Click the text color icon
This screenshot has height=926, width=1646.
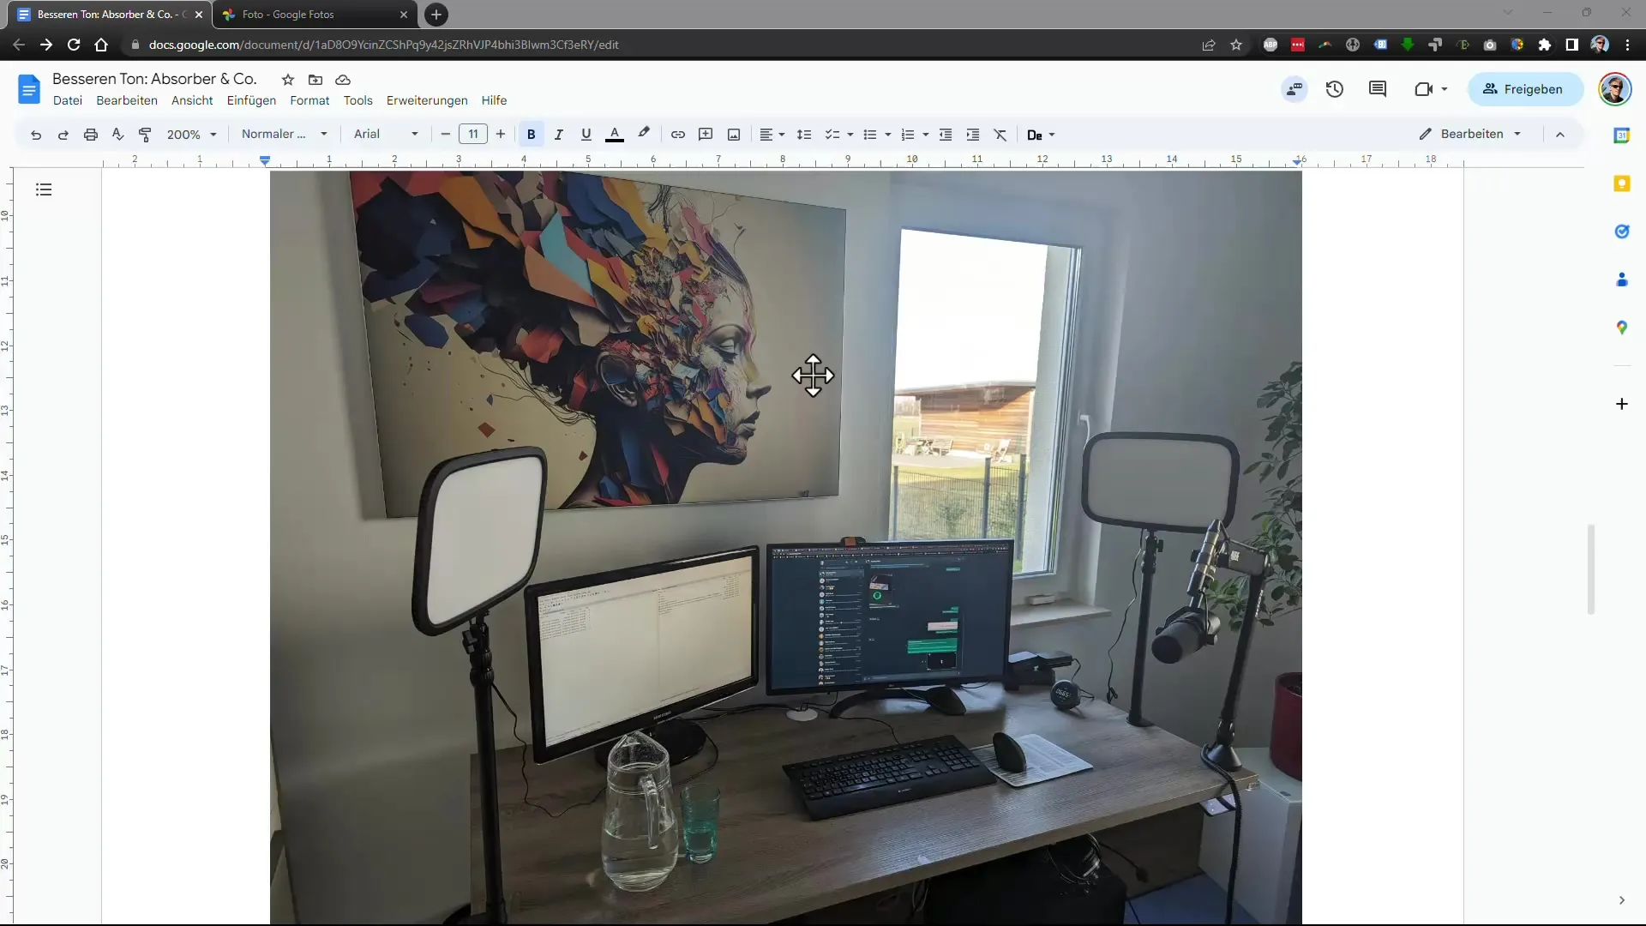click(x=615, y=135)
